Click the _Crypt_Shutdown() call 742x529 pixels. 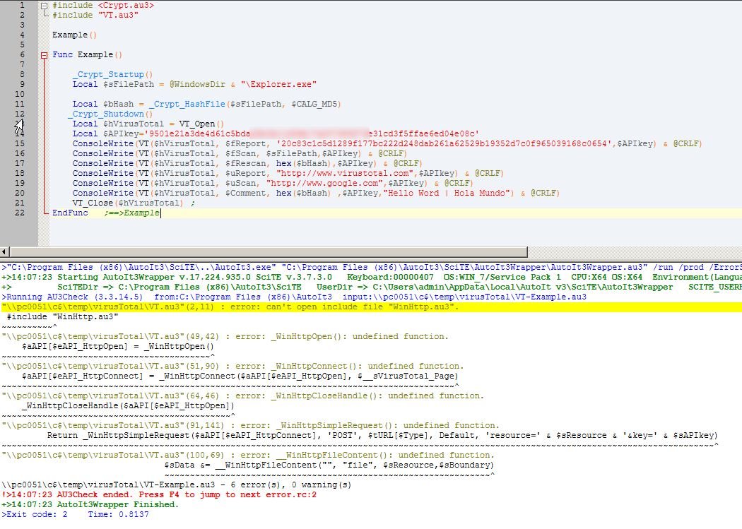tap(110, 114)
